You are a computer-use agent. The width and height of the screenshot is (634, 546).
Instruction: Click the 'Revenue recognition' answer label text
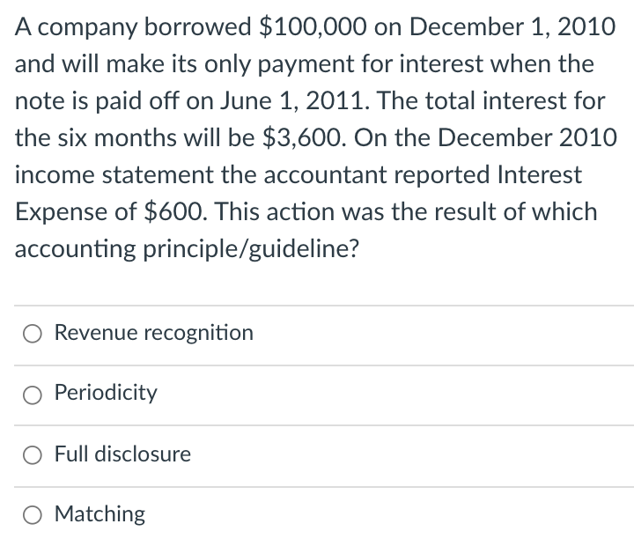pos(153,333)
